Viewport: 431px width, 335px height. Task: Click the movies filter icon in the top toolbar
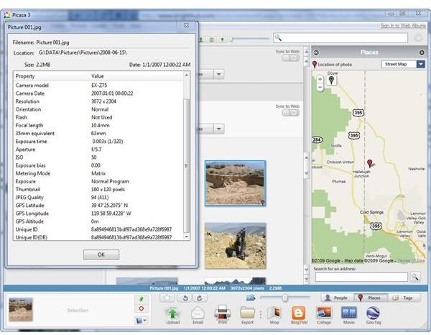click(x=212, y=40)
